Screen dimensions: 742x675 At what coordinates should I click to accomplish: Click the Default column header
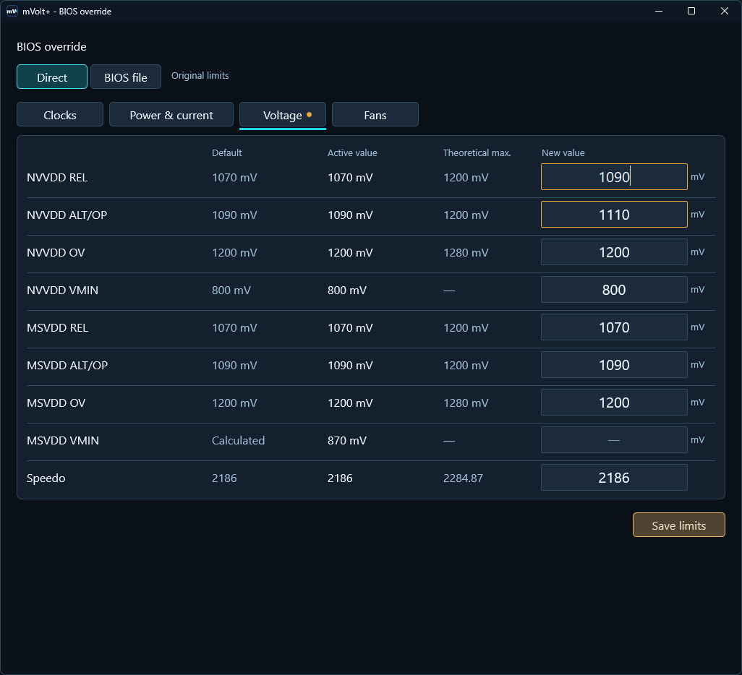pos(226,152)
